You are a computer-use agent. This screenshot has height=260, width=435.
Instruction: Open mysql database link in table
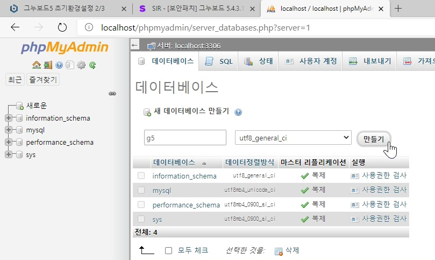[x=162, y=190]
